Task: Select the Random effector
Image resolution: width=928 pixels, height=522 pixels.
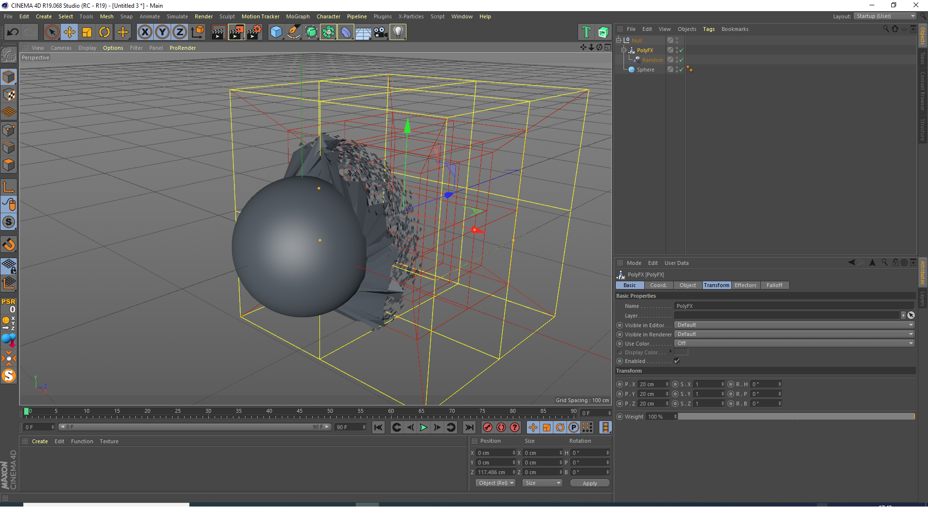Action: click(x=652, y=60)
